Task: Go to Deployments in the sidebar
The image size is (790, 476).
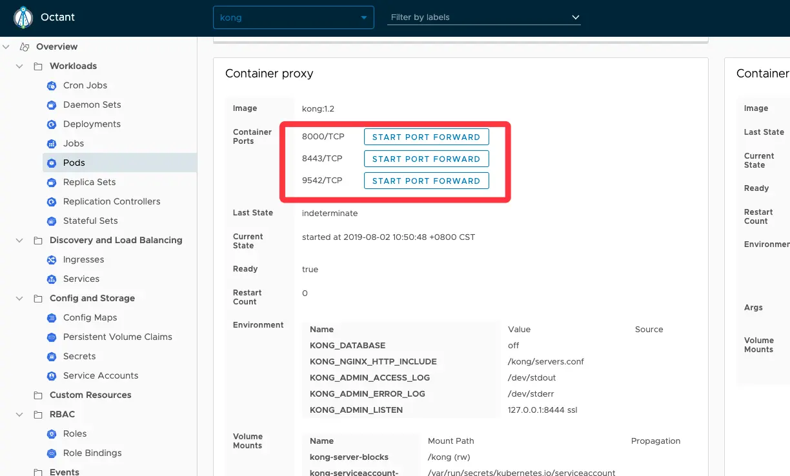Action: click(92, 124)
